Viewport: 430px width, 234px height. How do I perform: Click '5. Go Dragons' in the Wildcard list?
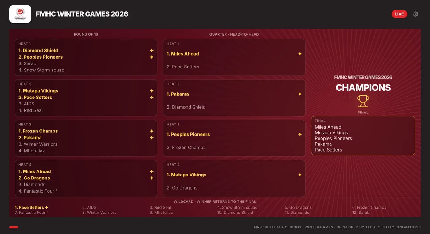(x=298, y=207)
